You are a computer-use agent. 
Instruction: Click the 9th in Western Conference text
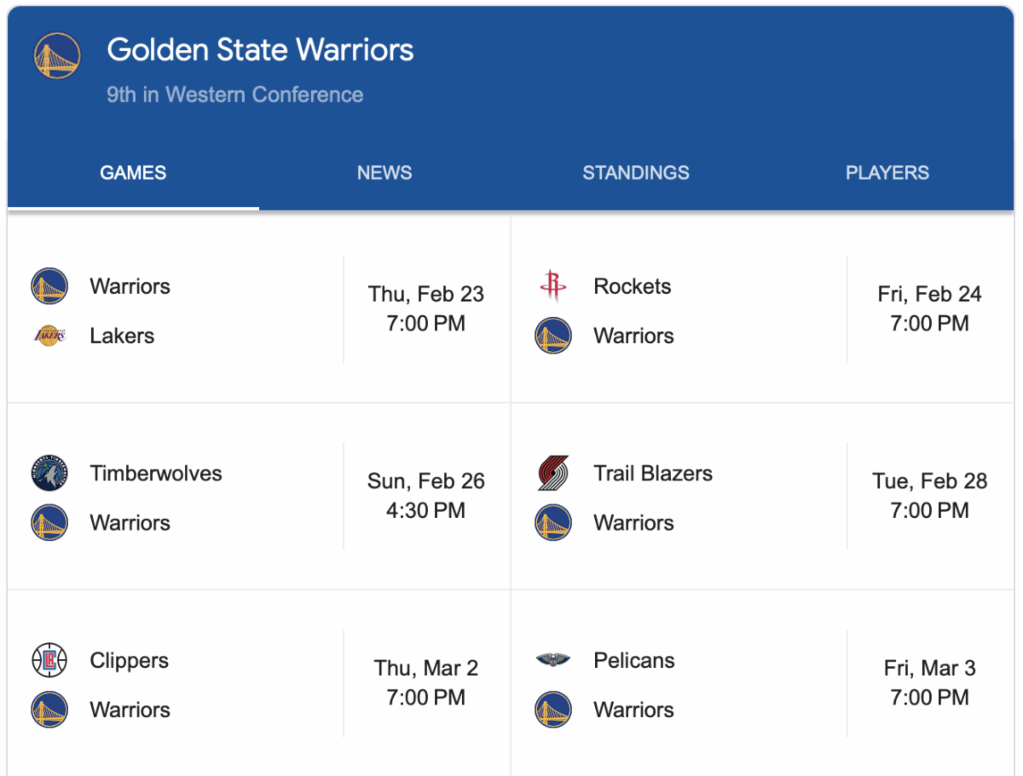click(x=235, y=95)
